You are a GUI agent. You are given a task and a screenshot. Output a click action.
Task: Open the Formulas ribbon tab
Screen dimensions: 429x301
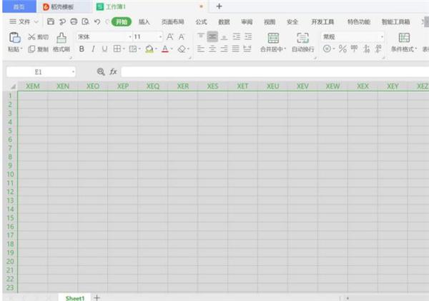click(201, 22)
